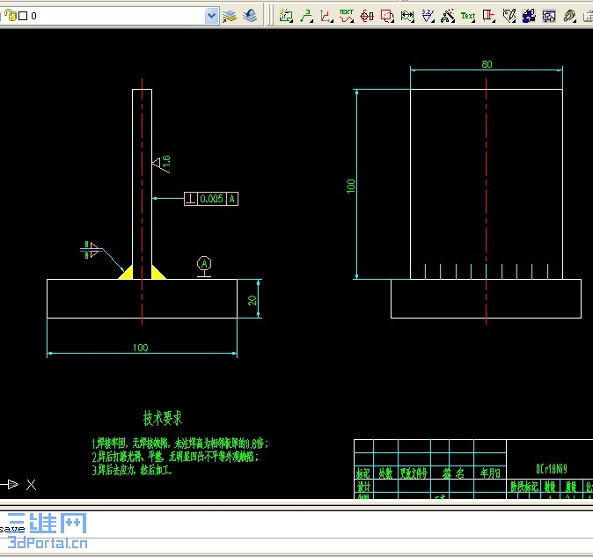Click the datum A cell in tolerance frame
Viewport: 593px width, 557px height.
[231, 199]
